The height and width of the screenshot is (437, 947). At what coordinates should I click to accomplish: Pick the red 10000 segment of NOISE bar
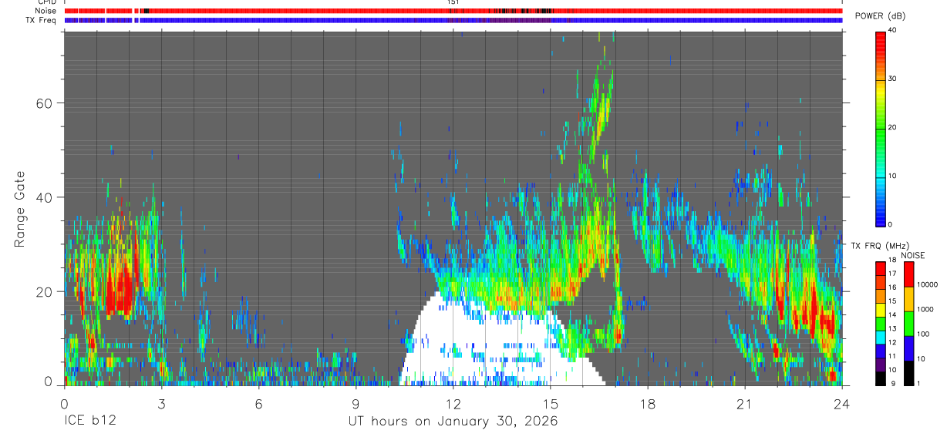908,274
